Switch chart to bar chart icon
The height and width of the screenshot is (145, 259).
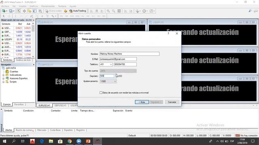(91, 11)
